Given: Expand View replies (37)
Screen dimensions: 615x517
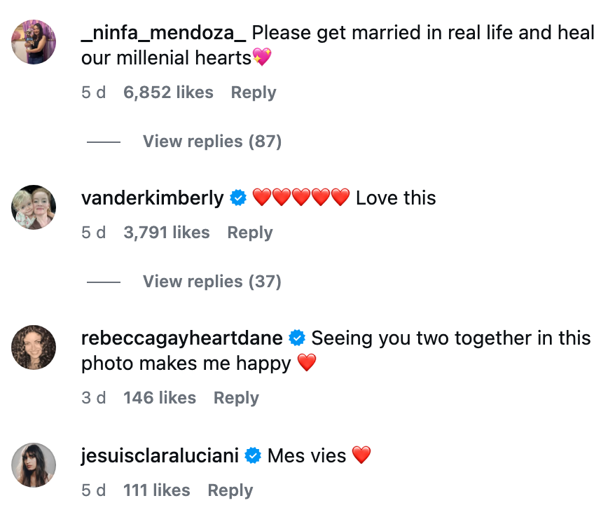Looking at the screenshot, I should pos(212,282).
